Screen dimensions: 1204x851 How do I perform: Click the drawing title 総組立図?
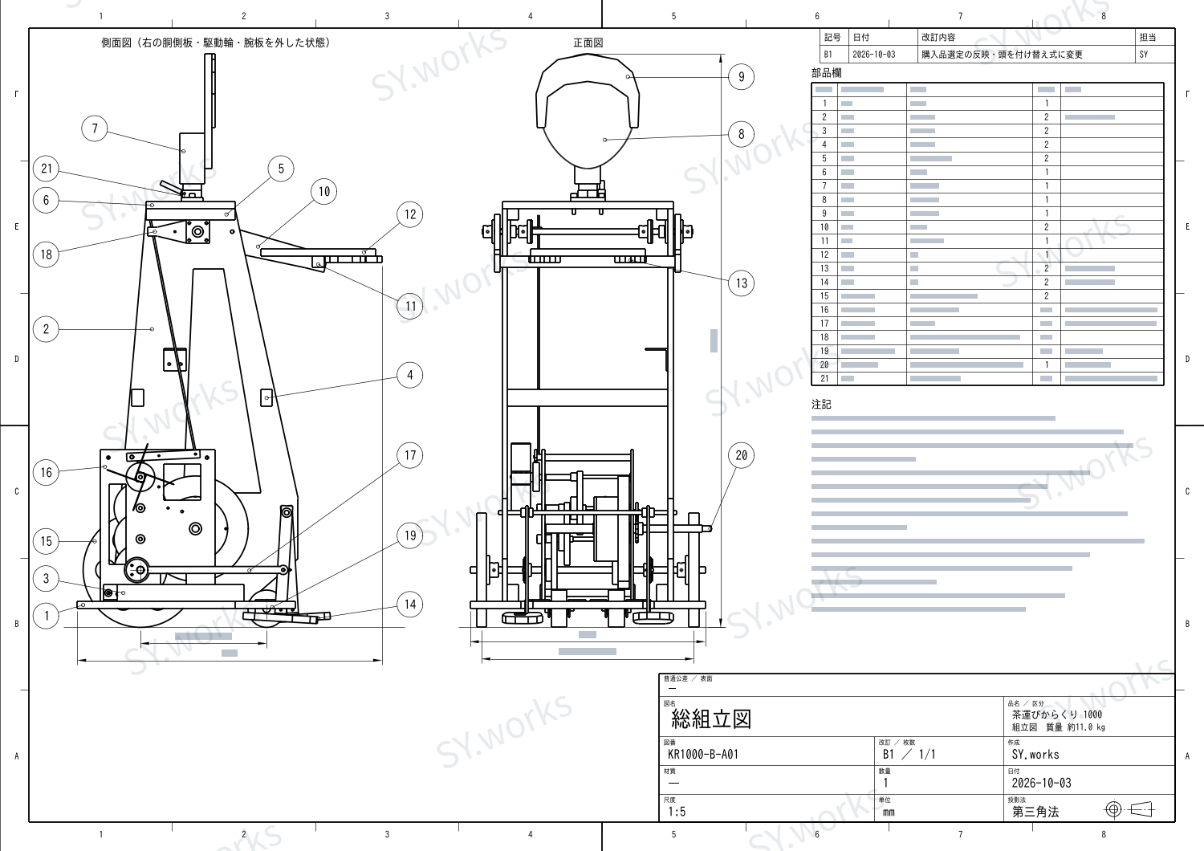pos(711,719)
